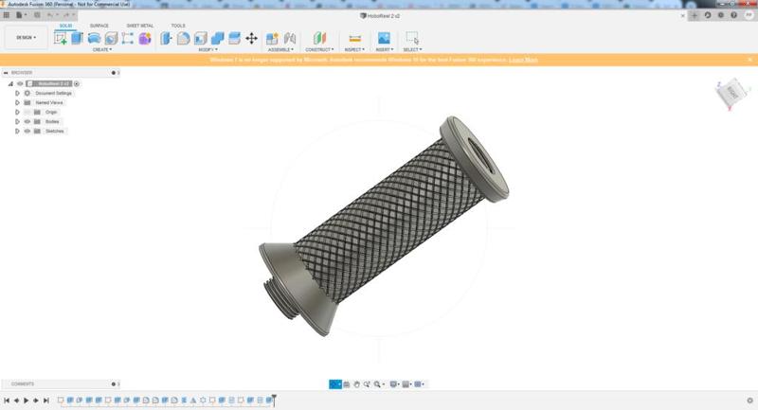Expand the Sketches node
The height and width of the screenshot is (410, 758).
click(17, 131)
